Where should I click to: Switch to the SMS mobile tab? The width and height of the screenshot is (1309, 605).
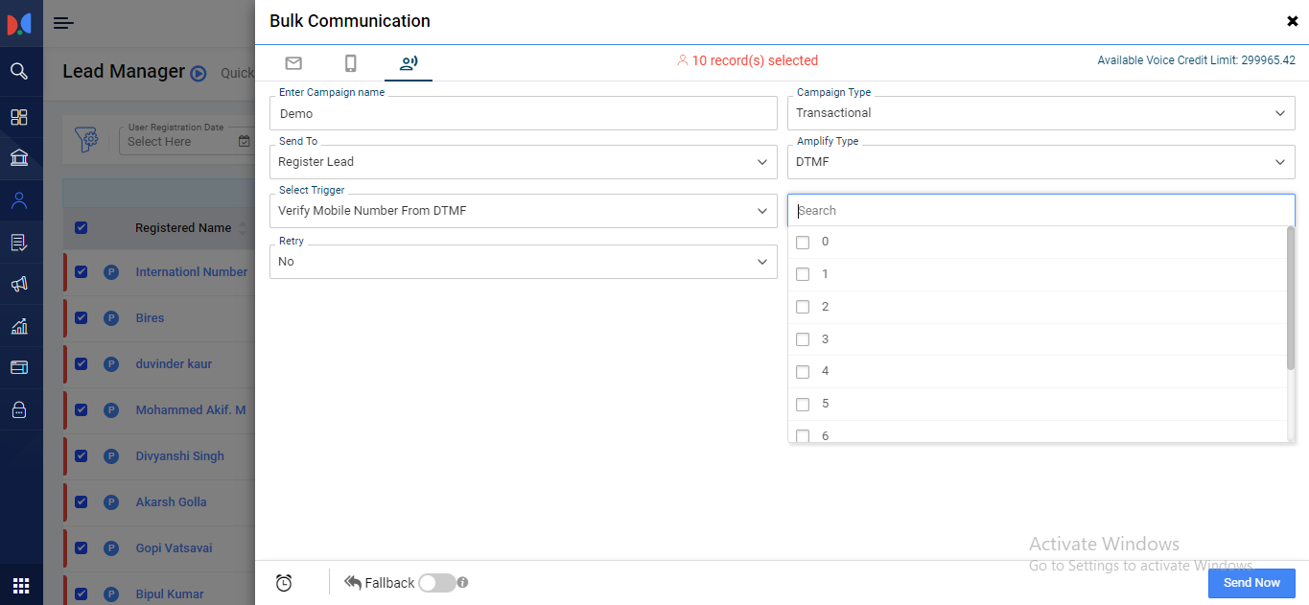point(351,63)
